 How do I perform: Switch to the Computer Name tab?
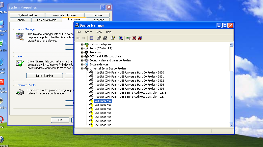(x=47, y=20)
